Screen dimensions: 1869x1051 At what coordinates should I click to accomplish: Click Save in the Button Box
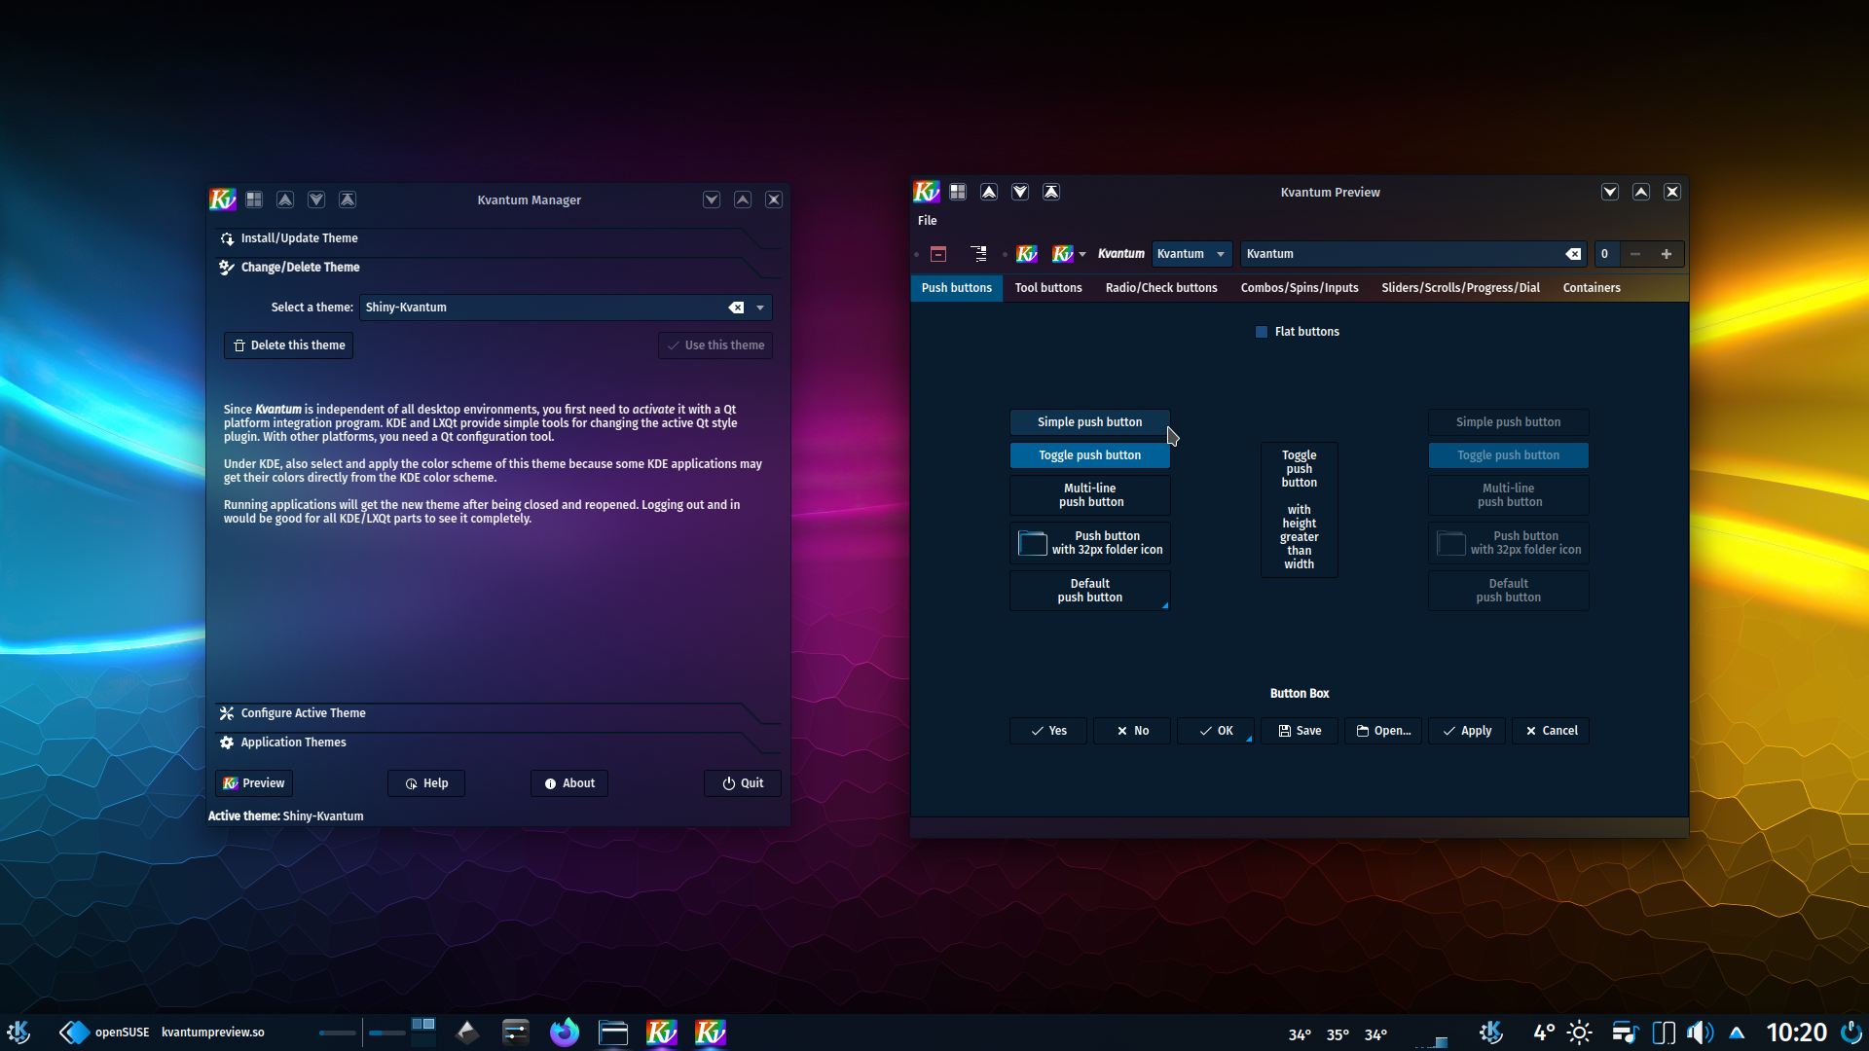1300,731
